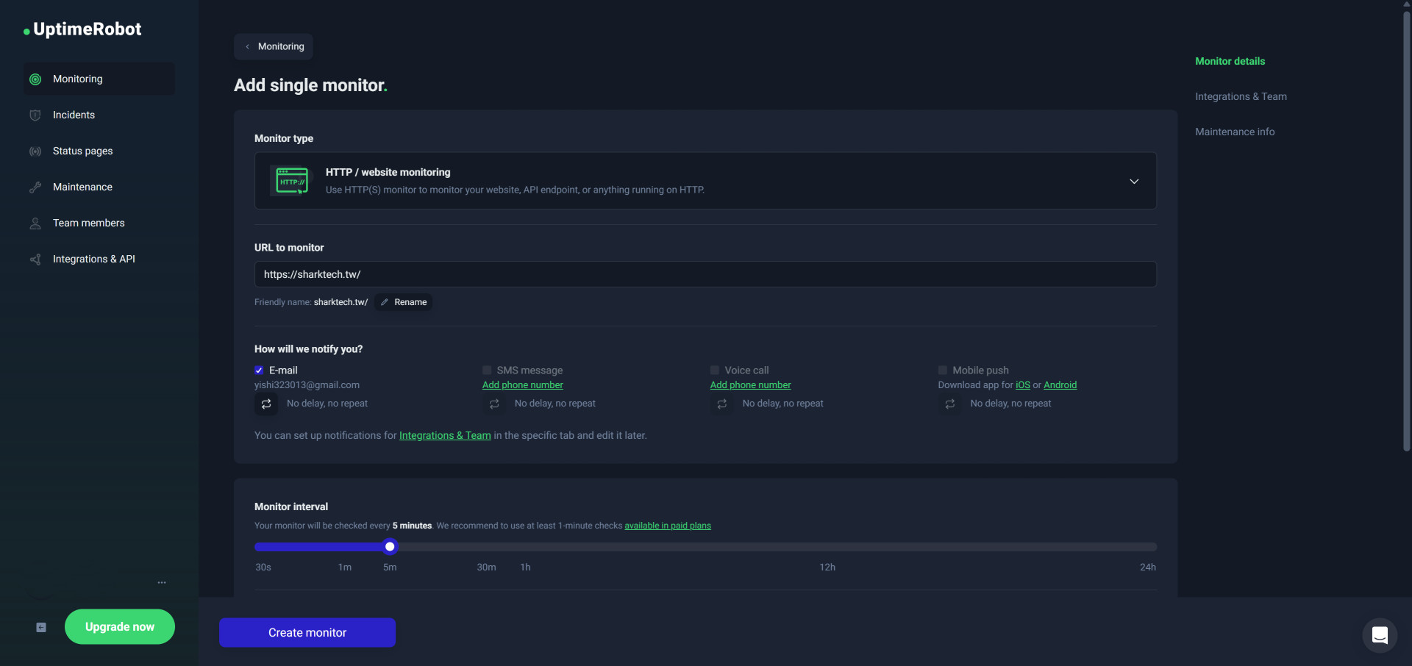Check the Mobile push checkbox

coord(943,370)
